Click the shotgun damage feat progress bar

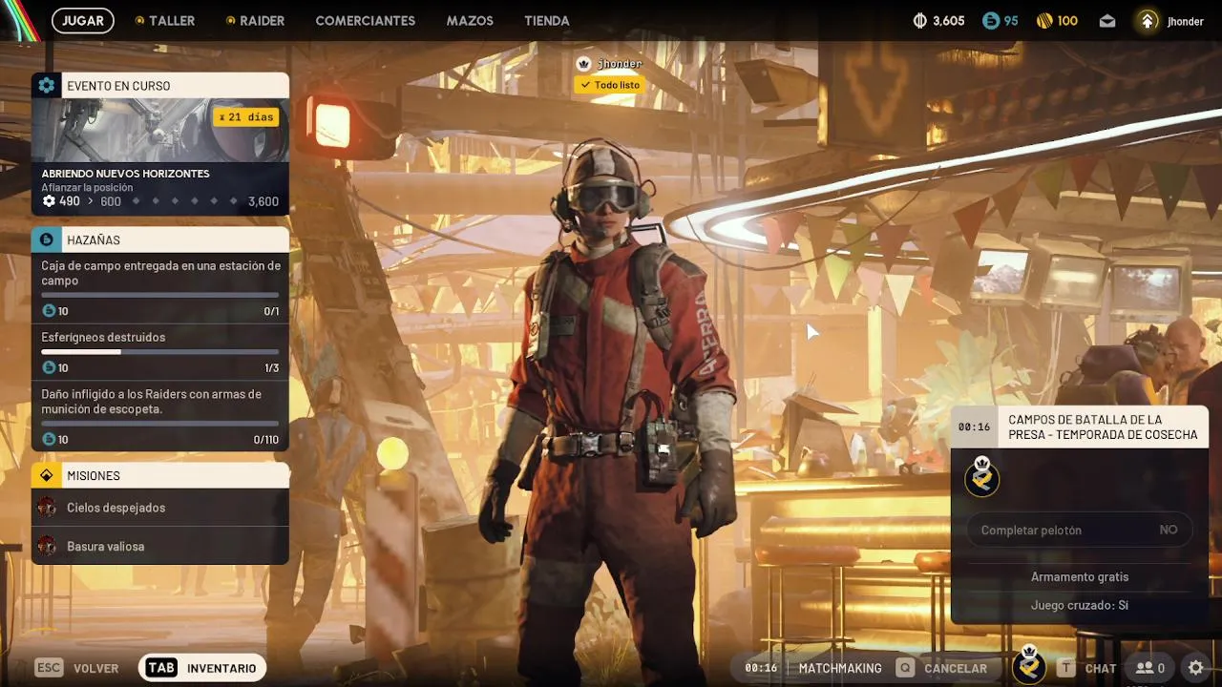[160, 423]
